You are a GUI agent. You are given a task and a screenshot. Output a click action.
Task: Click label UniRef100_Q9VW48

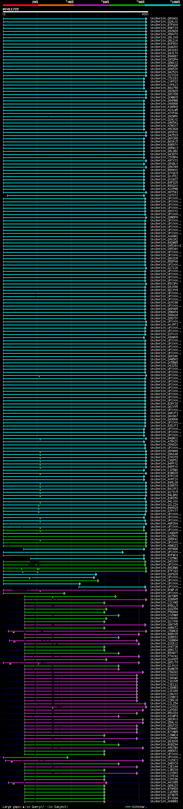point(164,451)
